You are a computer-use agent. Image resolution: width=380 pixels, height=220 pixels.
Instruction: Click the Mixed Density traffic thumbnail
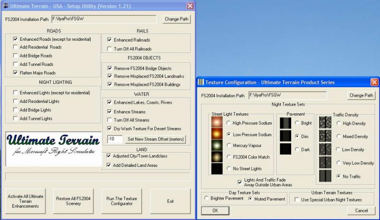point(325,136)
